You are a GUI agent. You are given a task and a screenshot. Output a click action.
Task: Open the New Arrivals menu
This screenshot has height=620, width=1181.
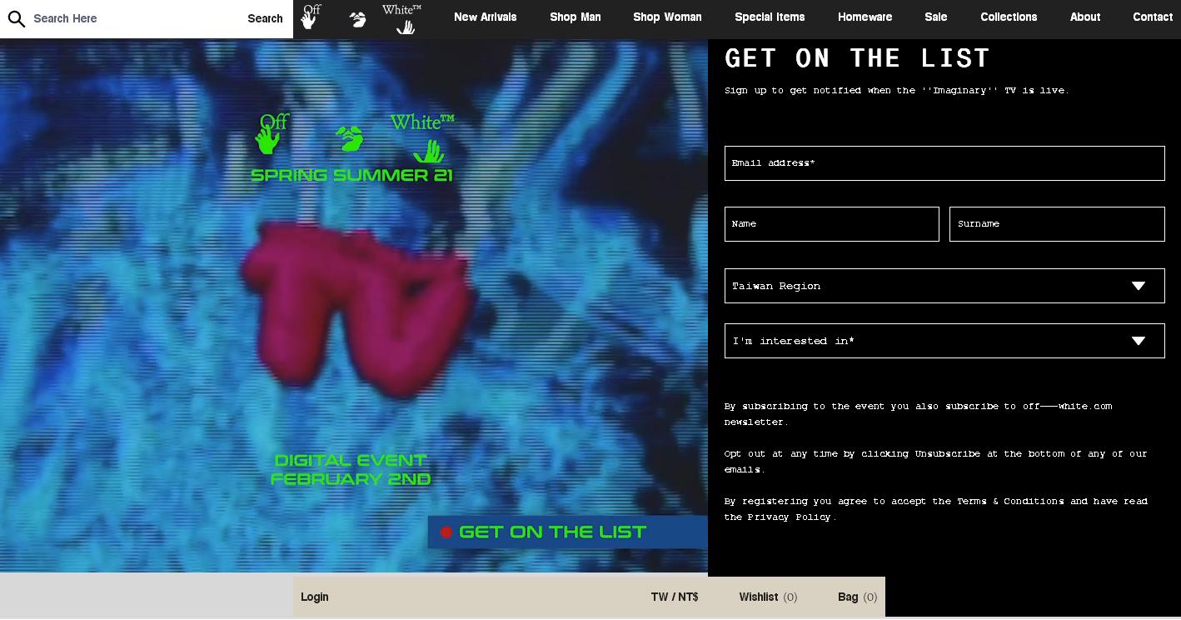pyautogui.click(x=485, y=17)
